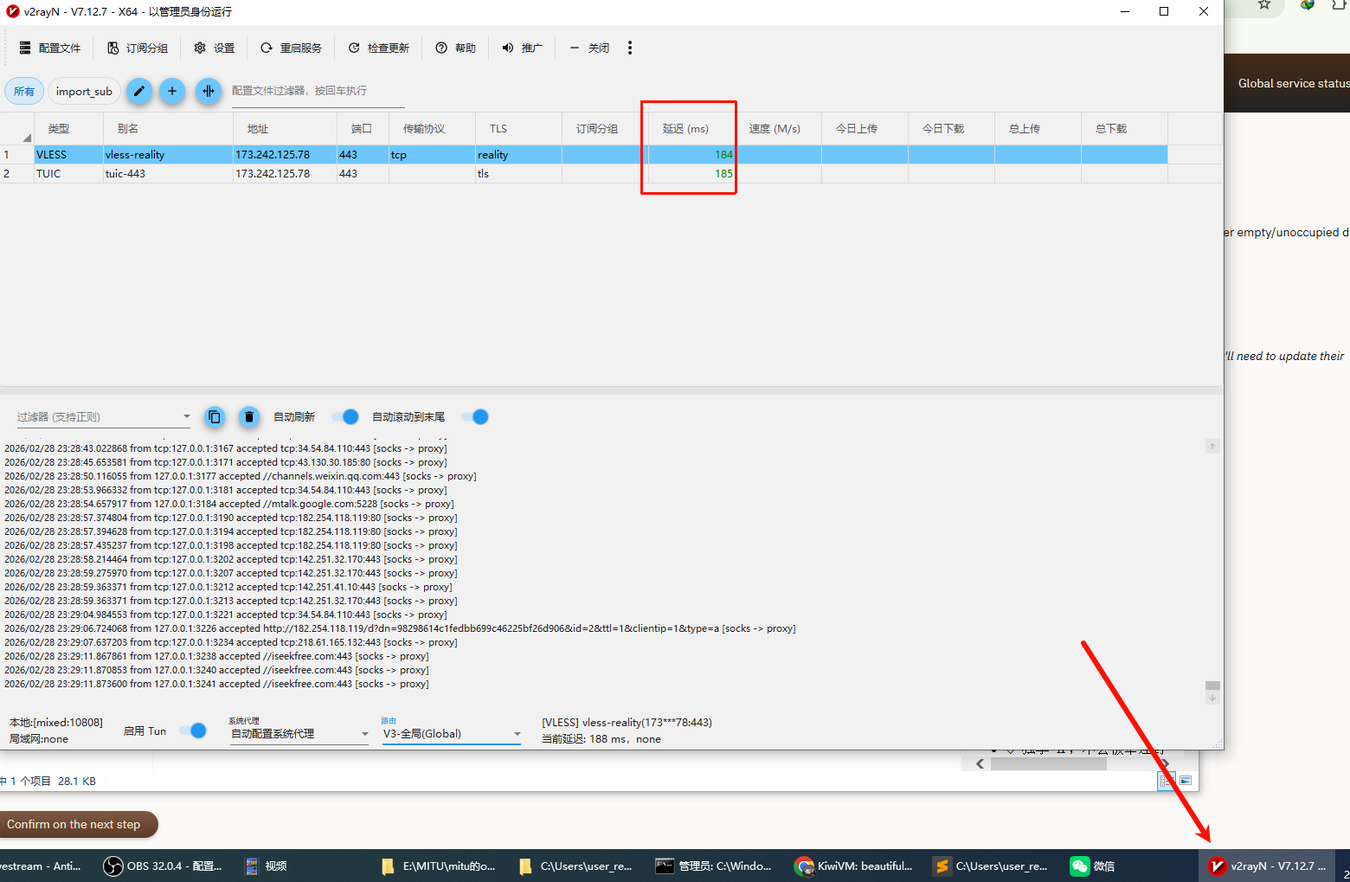The image size is (1350, 882).
Task: Open the three-dot more options menu
Action: tap(629, 48)
